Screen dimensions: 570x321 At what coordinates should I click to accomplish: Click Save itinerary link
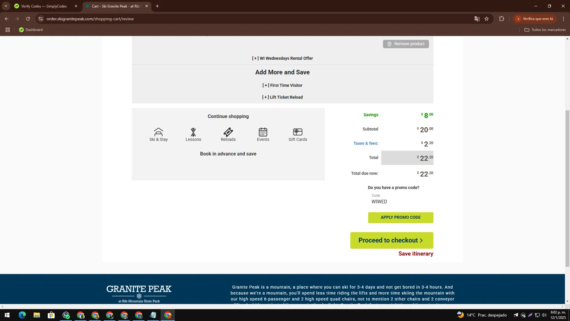pos(416,254)
